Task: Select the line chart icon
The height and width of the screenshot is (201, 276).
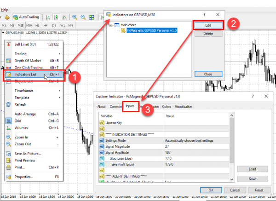Action: [64, 17]
